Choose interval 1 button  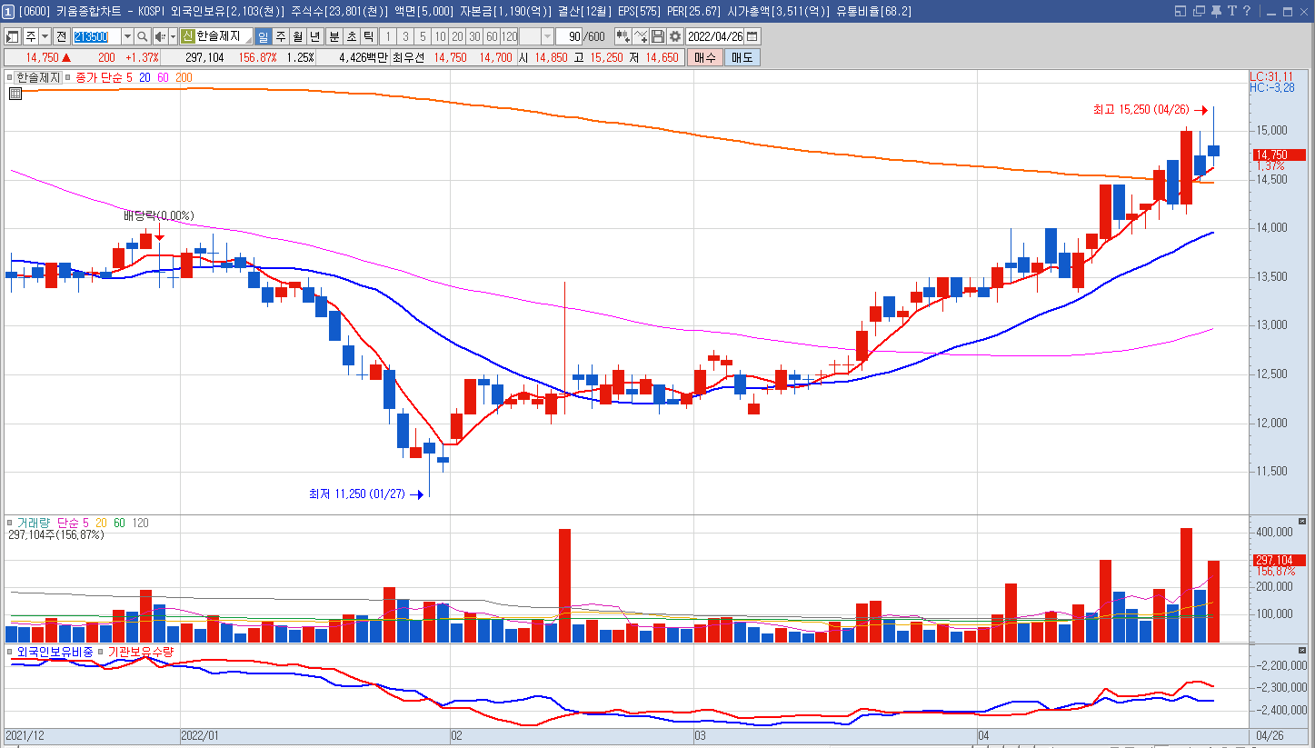point(388,36)
